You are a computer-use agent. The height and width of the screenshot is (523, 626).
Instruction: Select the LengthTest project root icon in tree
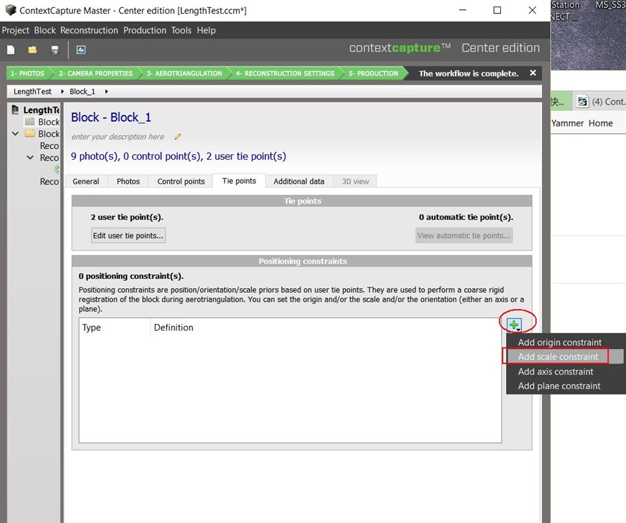pyautogui.click(x=15, y=110)
